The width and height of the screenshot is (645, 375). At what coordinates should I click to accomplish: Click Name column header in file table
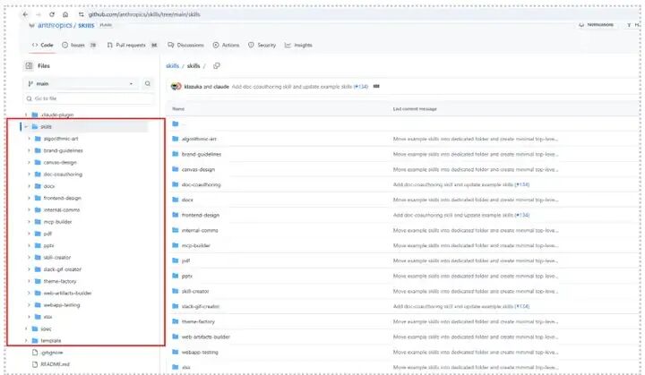point(178,108)
